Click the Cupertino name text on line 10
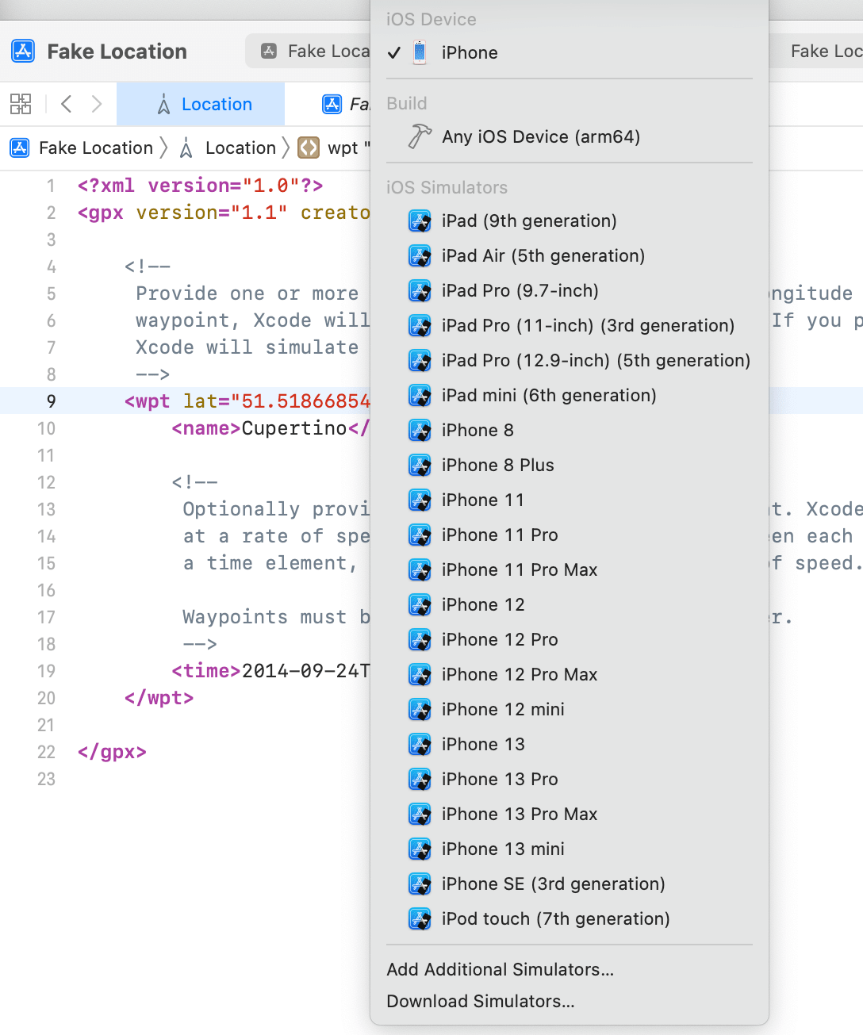This screenshot has height=1035, width=863. [x=294, y=428]
